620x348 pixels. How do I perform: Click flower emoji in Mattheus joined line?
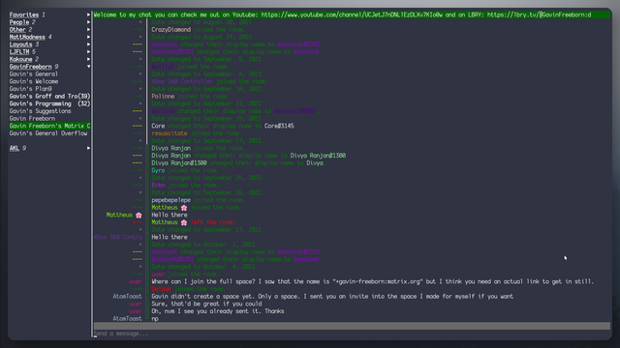[x=184, y=208]
